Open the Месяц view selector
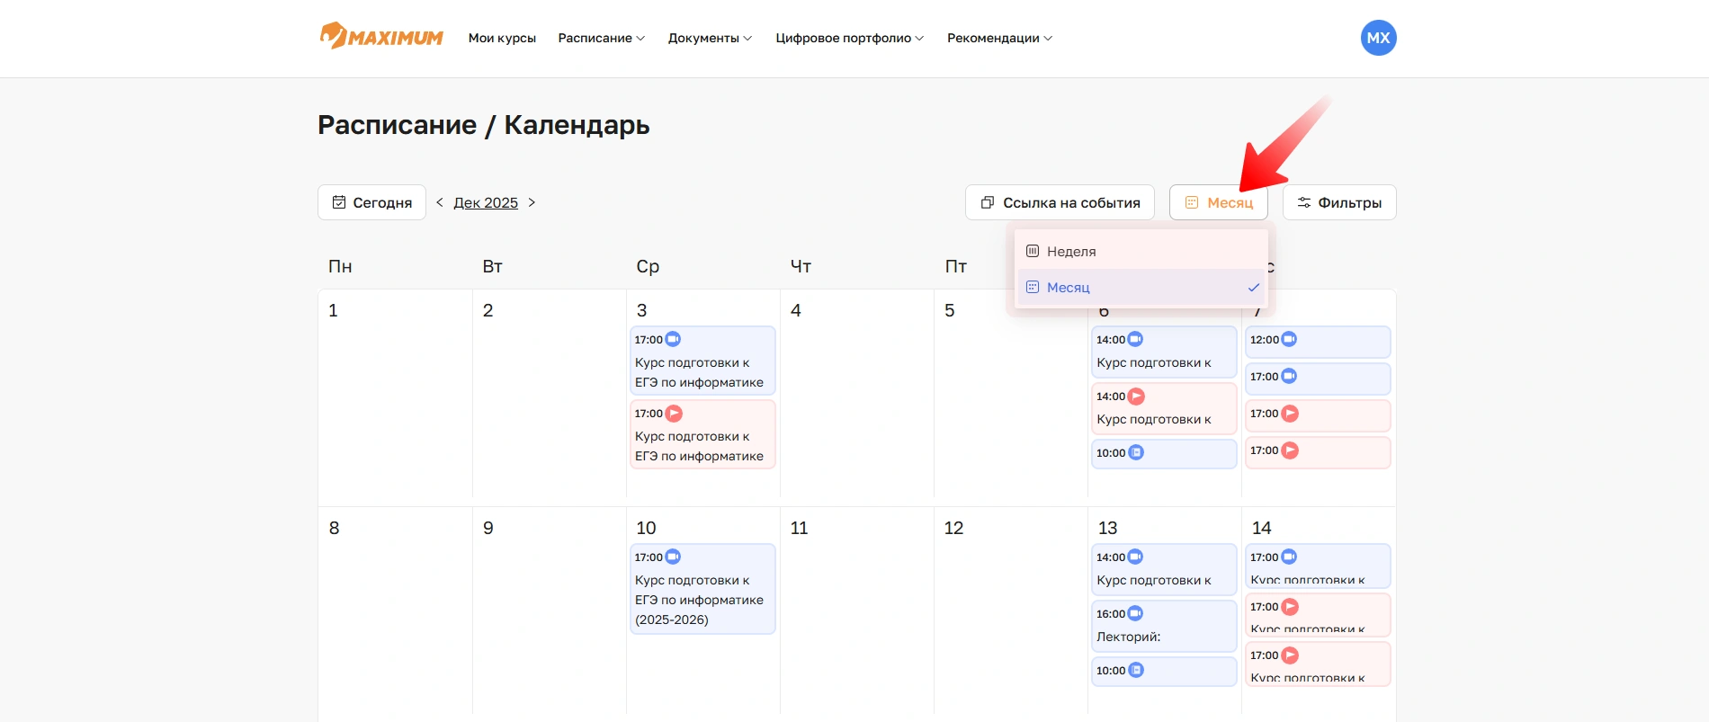The height and width of the screenshot is (722, 1709). [1218, 202]
